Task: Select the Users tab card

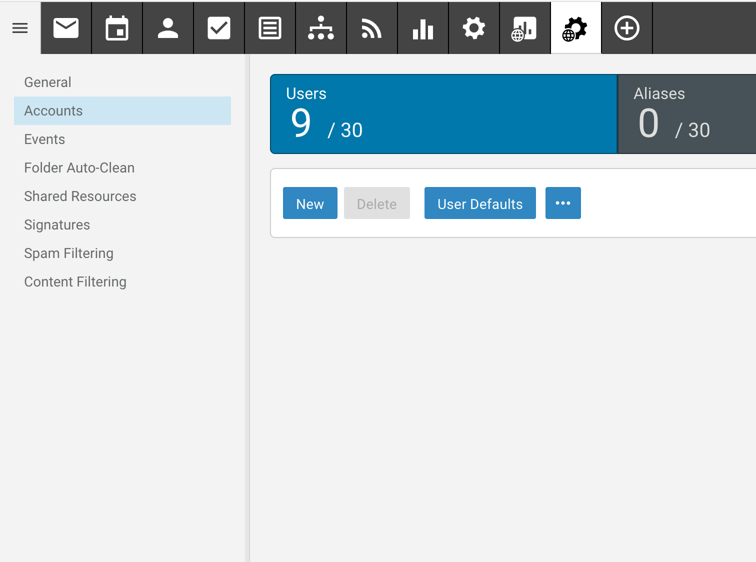Action: (443, 114)
